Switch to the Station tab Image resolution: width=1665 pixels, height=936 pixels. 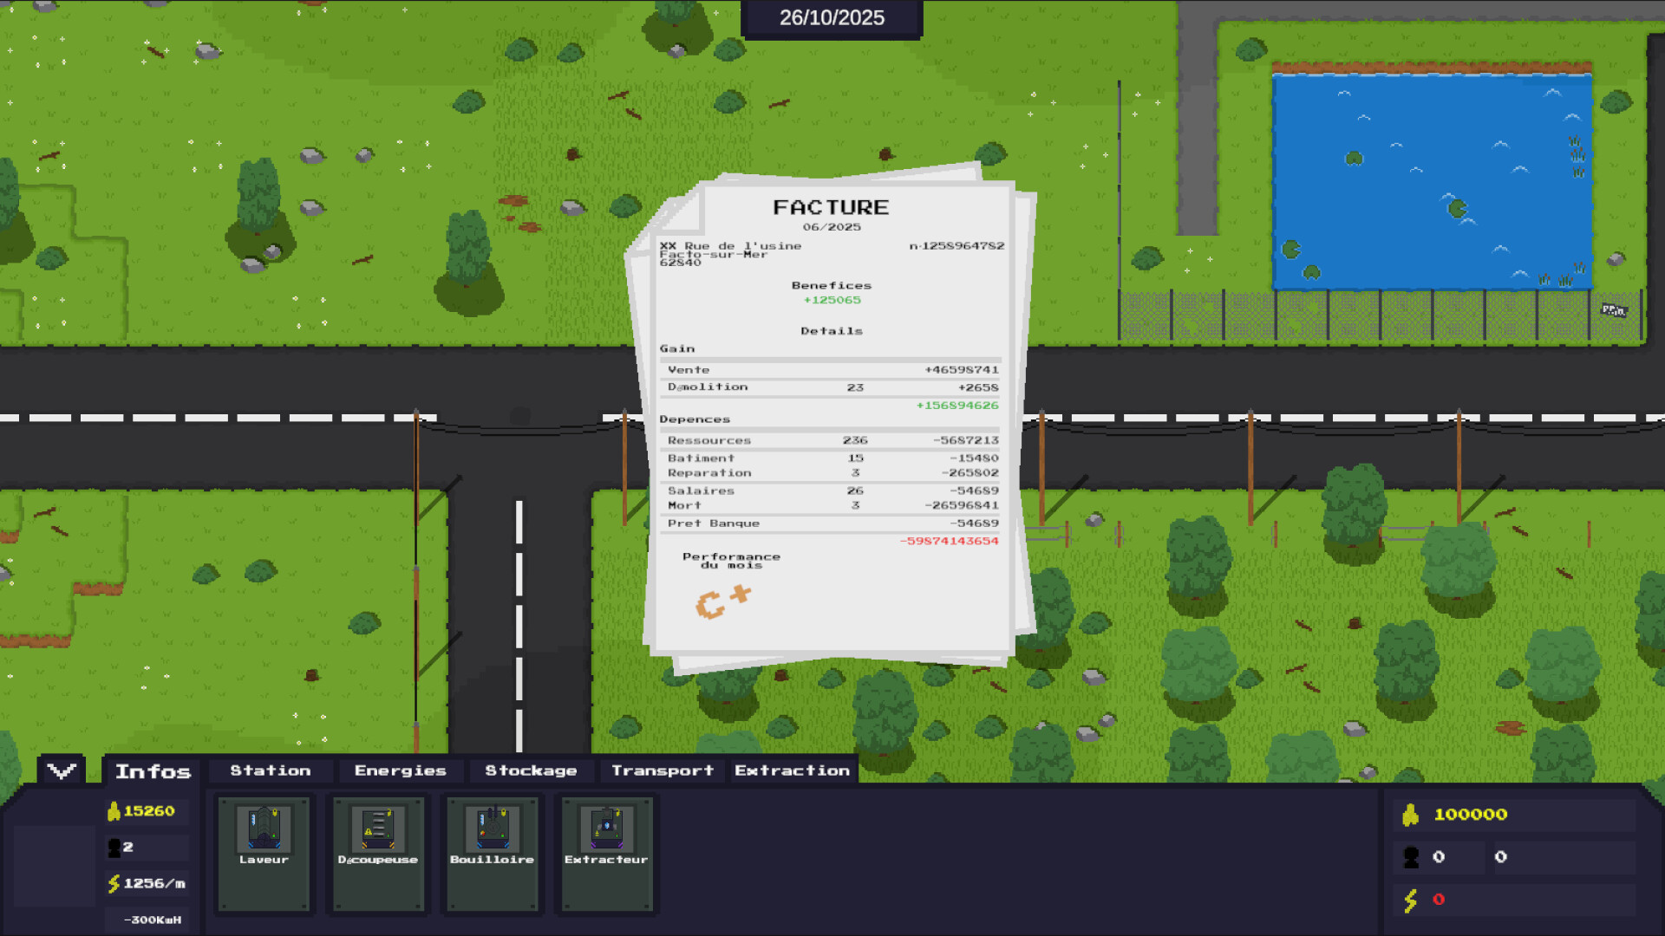[270, 770]
